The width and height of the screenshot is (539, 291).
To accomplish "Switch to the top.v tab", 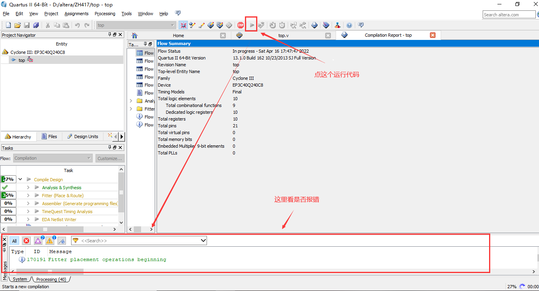I will click(x=284, y=36).
